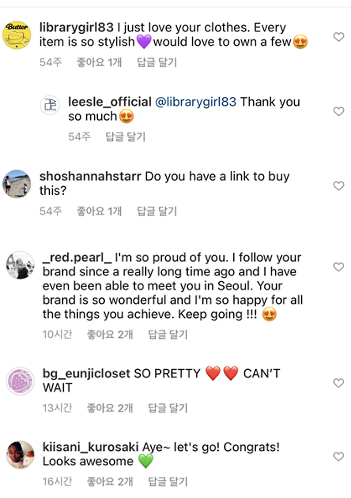The width and height of the screenshot is (351, 498).
Task: Like bg_eunjicloset's SO PRETTY comment
Action: tap(338, 383)
